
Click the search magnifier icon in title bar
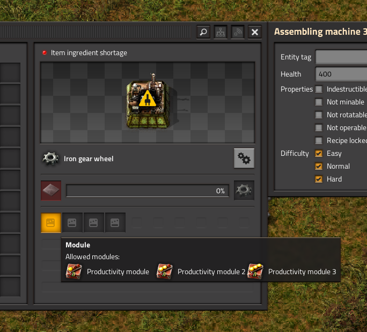coord(203,32)
